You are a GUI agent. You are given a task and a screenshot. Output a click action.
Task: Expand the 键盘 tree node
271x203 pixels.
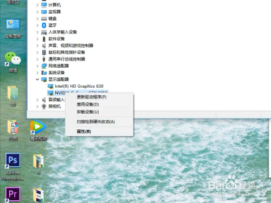pyautogui.click(x=37, y=18)
